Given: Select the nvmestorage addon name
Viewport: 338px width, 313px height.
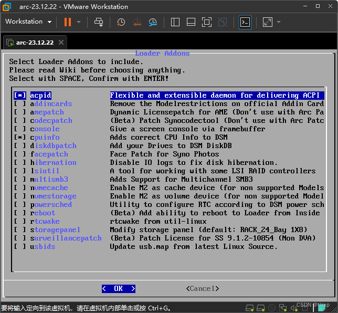Looking at the screenshot, I should click(53, 196).
